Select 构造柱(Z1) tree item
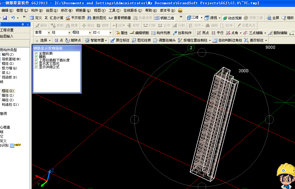The height and width of the screenshot is (189, 295). point(10,105)
